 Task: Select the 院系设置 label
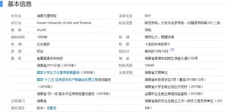pos(125,23)
